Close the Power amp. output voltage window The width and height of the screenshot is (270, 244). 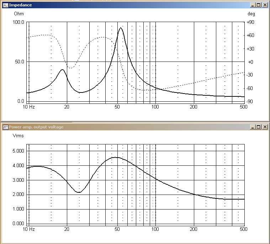point(265,127)
